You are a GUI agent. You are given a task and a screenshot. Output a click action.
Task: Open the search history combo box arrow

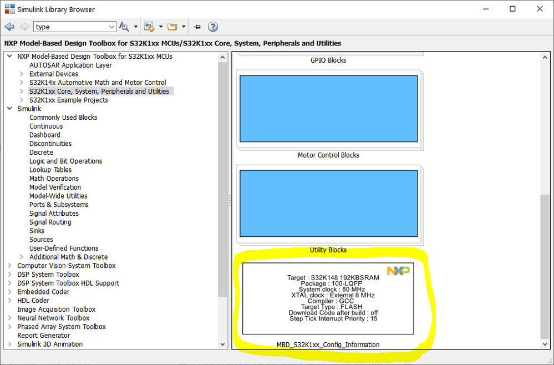point(111,27)
